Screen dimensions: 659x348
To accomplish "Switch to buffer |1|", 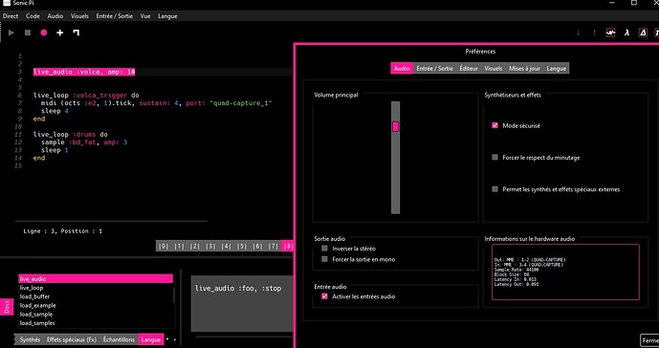I will (x=179, y=246).
